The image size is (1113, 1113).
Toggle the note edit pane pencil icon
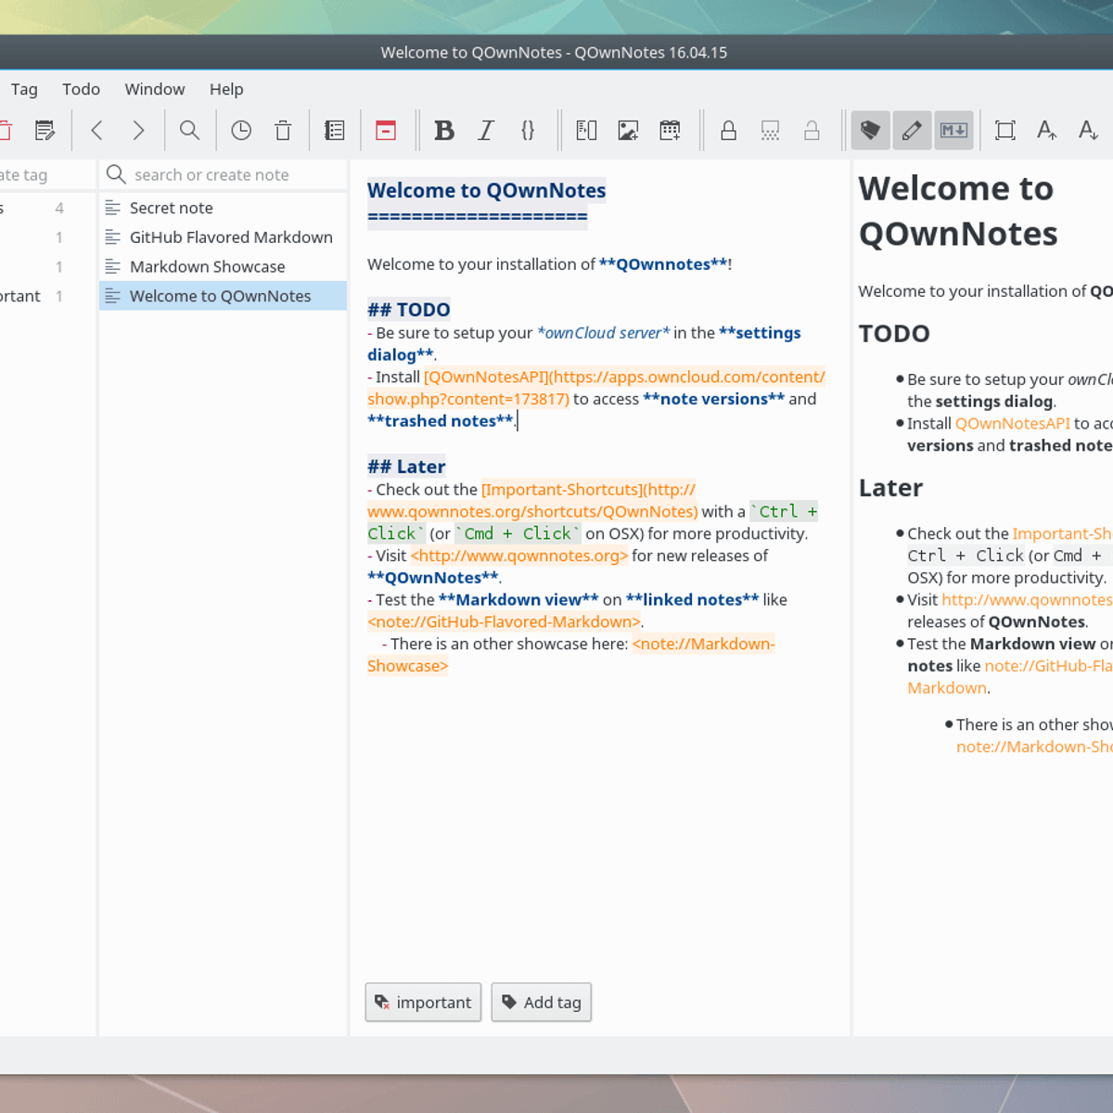tap(912, 131)
